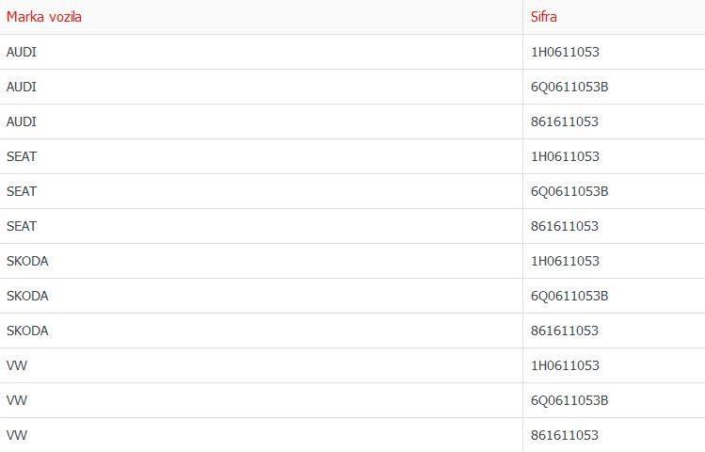Select SKODA cell beside code 1H0611053
The height and width of the screenshot is (452, 705).
click(27, 261)
